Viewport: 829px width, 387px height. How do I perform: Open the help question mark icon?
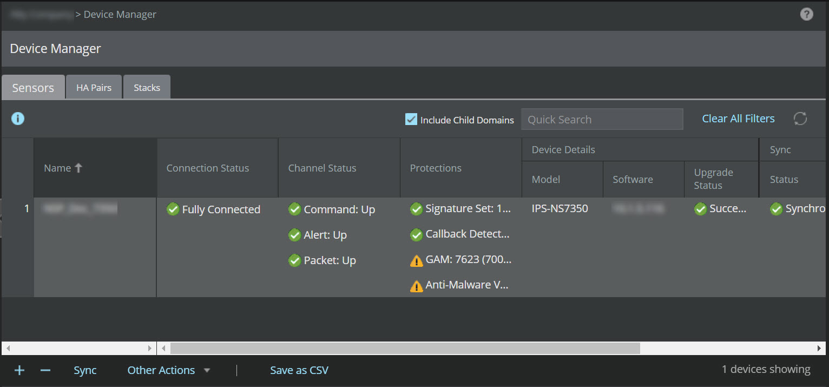[x=806, y=15]
